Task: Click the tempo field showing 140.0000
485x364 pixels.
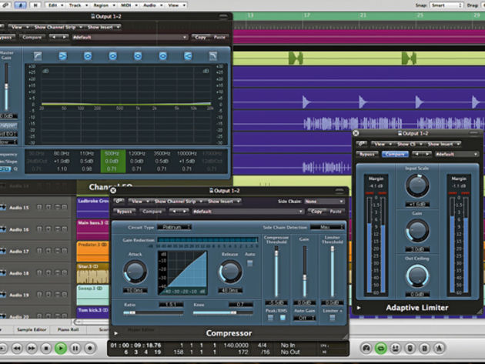Action: [236, 345]
